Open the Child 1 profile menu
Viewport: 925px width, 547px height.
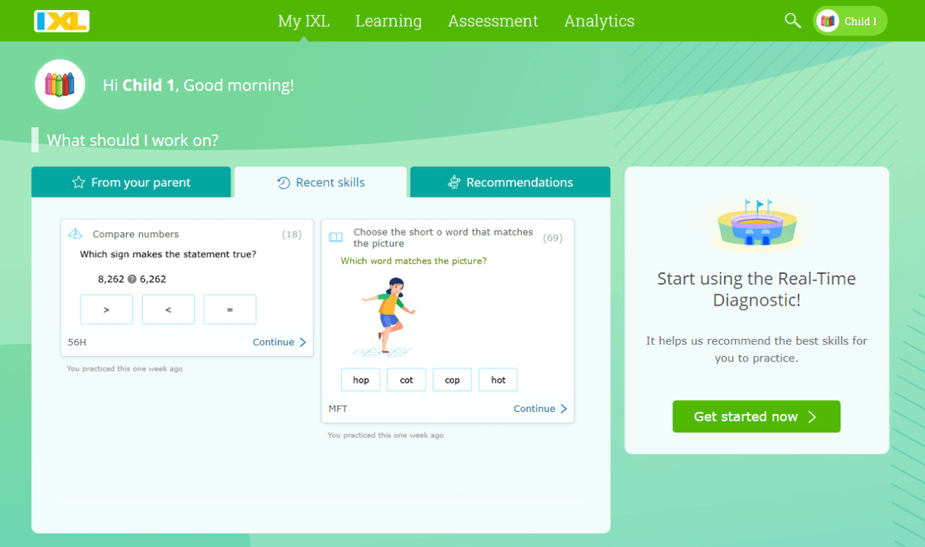850,21
